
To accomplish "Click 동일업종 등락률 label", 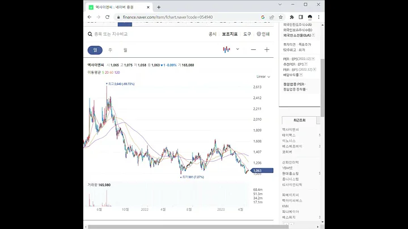I will click(294, 89).
